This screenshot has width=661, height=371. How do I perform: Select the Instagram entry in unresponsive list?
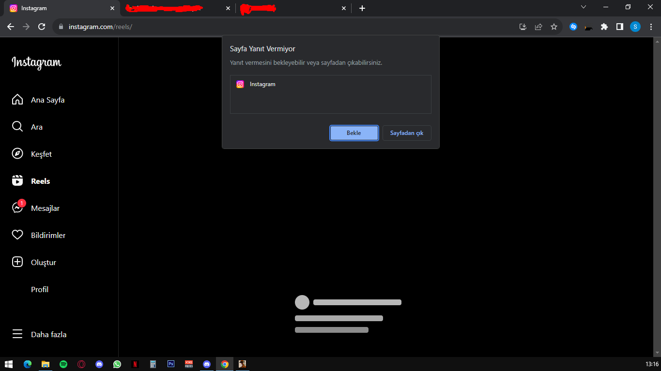(331, 84)
